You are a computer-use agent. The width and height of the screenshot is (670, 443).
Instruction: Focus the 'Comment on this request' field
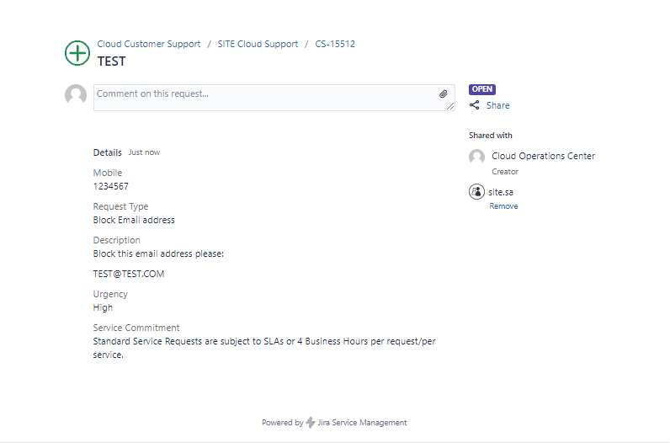(265, 97)
